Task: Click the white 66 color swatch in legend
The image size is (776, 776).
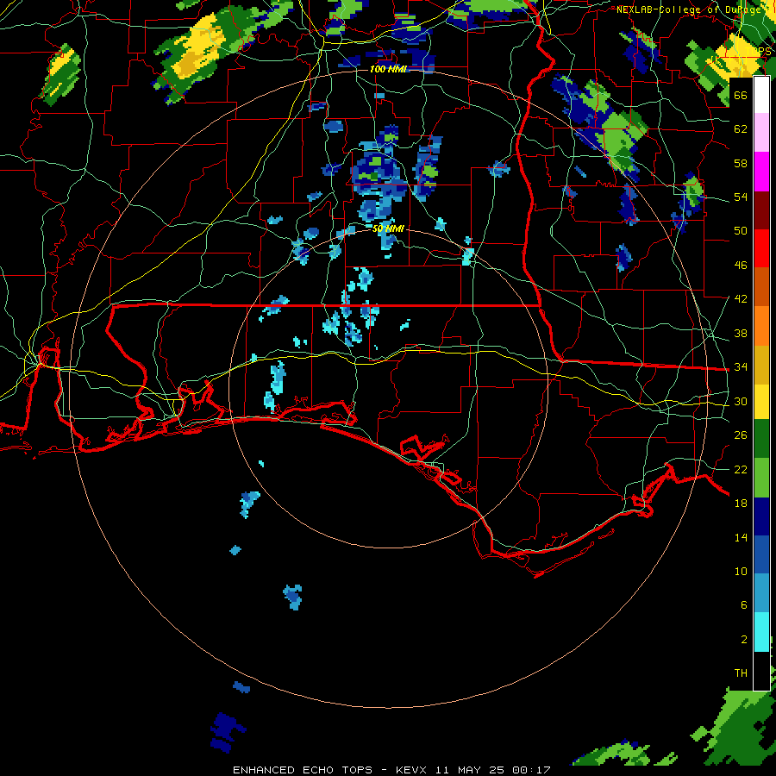Action: click(761, 95)
